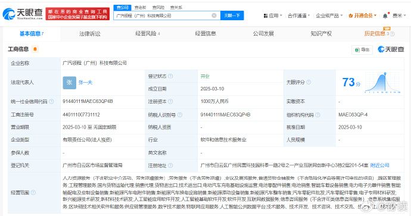The image size is (411, 216).
Task: Click the 张 avatar of the legal representative
Action: (70, 83)
